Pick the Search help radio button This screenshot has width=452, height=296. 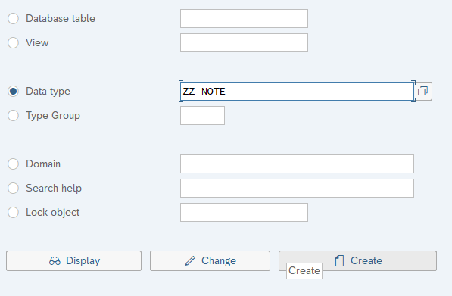point(14,188)
